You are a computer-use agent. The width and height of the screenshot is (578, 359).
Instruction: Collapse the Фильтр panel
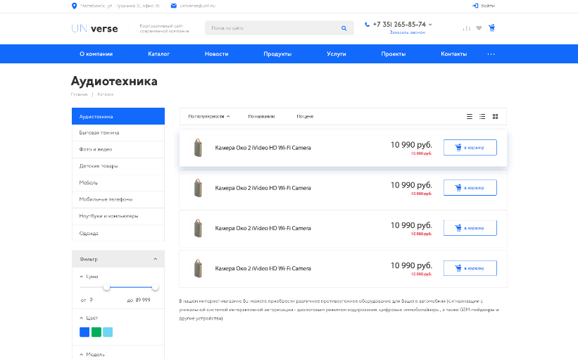click(x=155, y=259)
